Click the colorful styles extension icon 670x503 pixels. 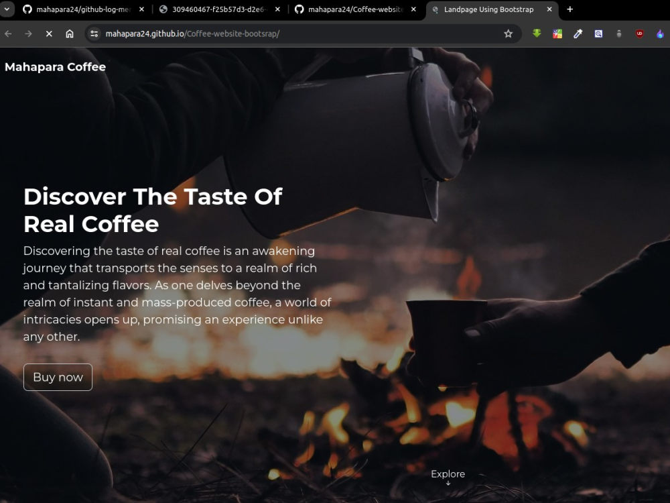[557, 33]
